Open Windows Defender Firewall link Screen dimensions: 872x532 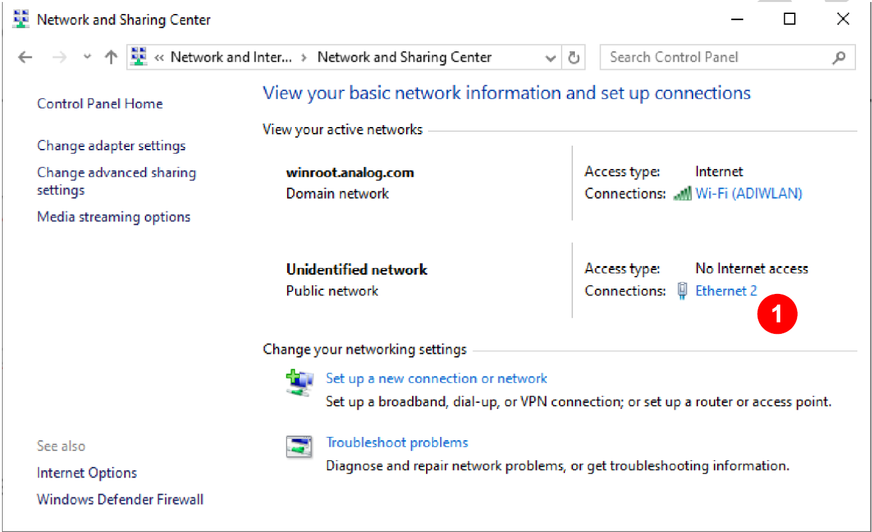(x=120, y=499)
